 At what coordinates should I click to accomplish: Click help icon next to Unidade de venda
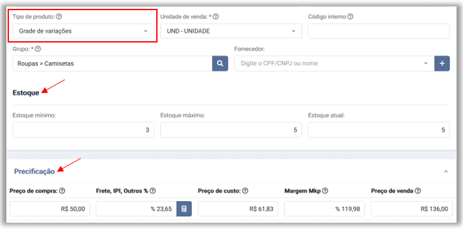click(216, 17)
